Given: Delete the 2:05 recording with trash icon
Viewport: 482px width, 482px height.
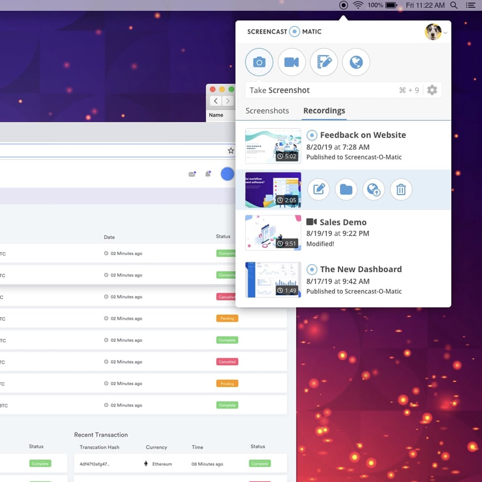Looking at the screenshot, I should [x=401, y=189].
